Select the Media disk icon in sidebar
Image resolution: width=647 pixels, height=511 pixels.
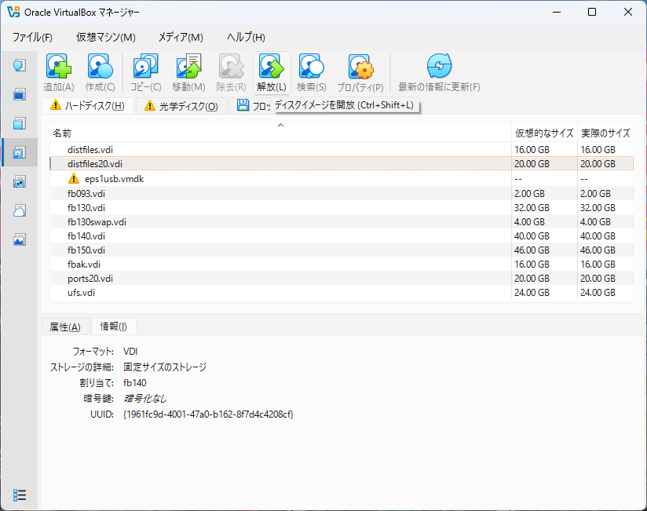click(x=20, y=152)
